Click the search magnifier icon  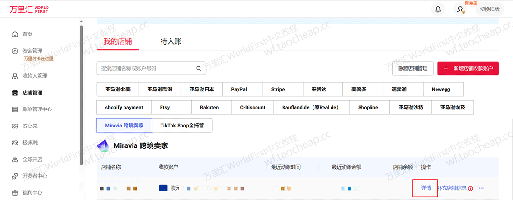coord(198,69)
